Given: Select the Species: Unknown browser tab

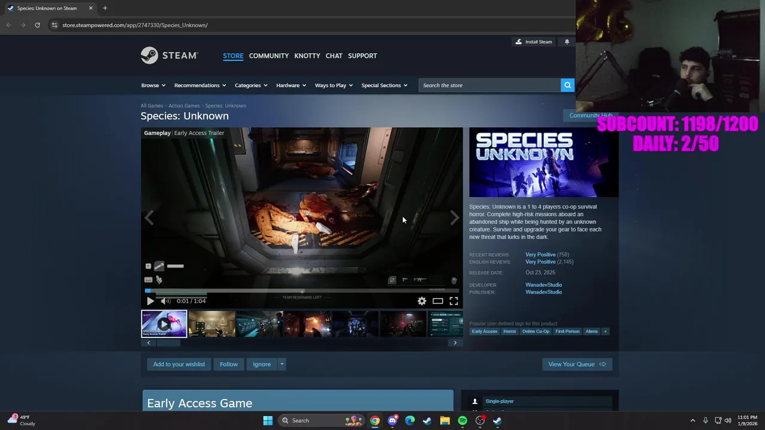Looking at the screenshot, I should (50, 8).
